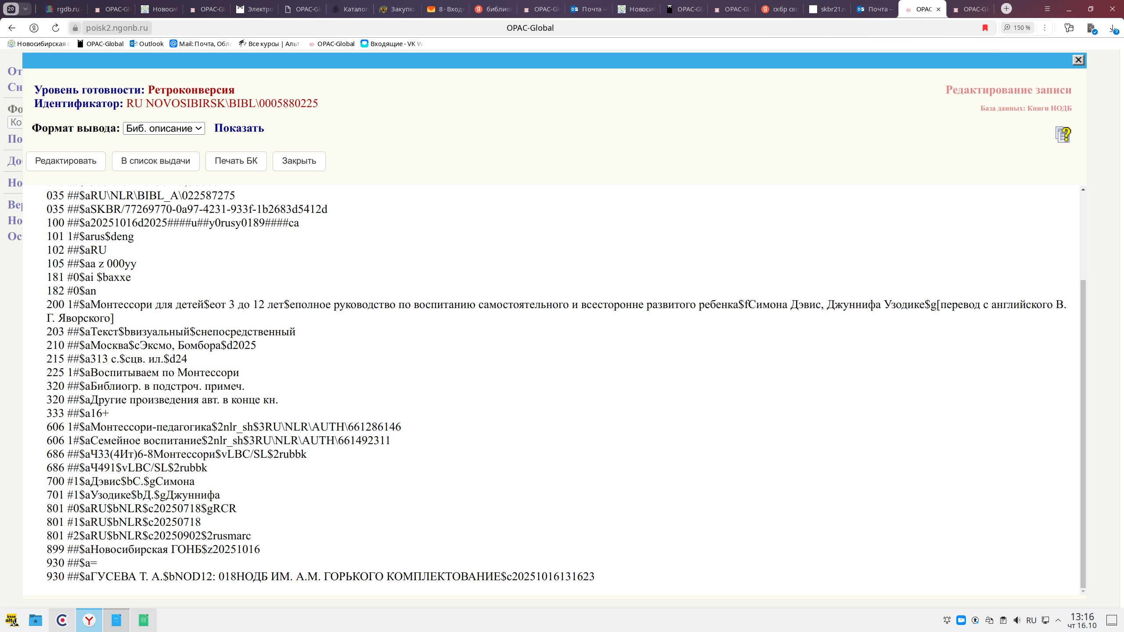
Task: Click the volume icon in system tray
Action: pos(1017,620)
